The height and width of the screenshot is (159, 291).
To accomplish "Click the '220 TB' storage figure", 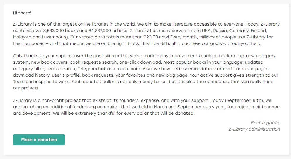I will tap(151, 37).
